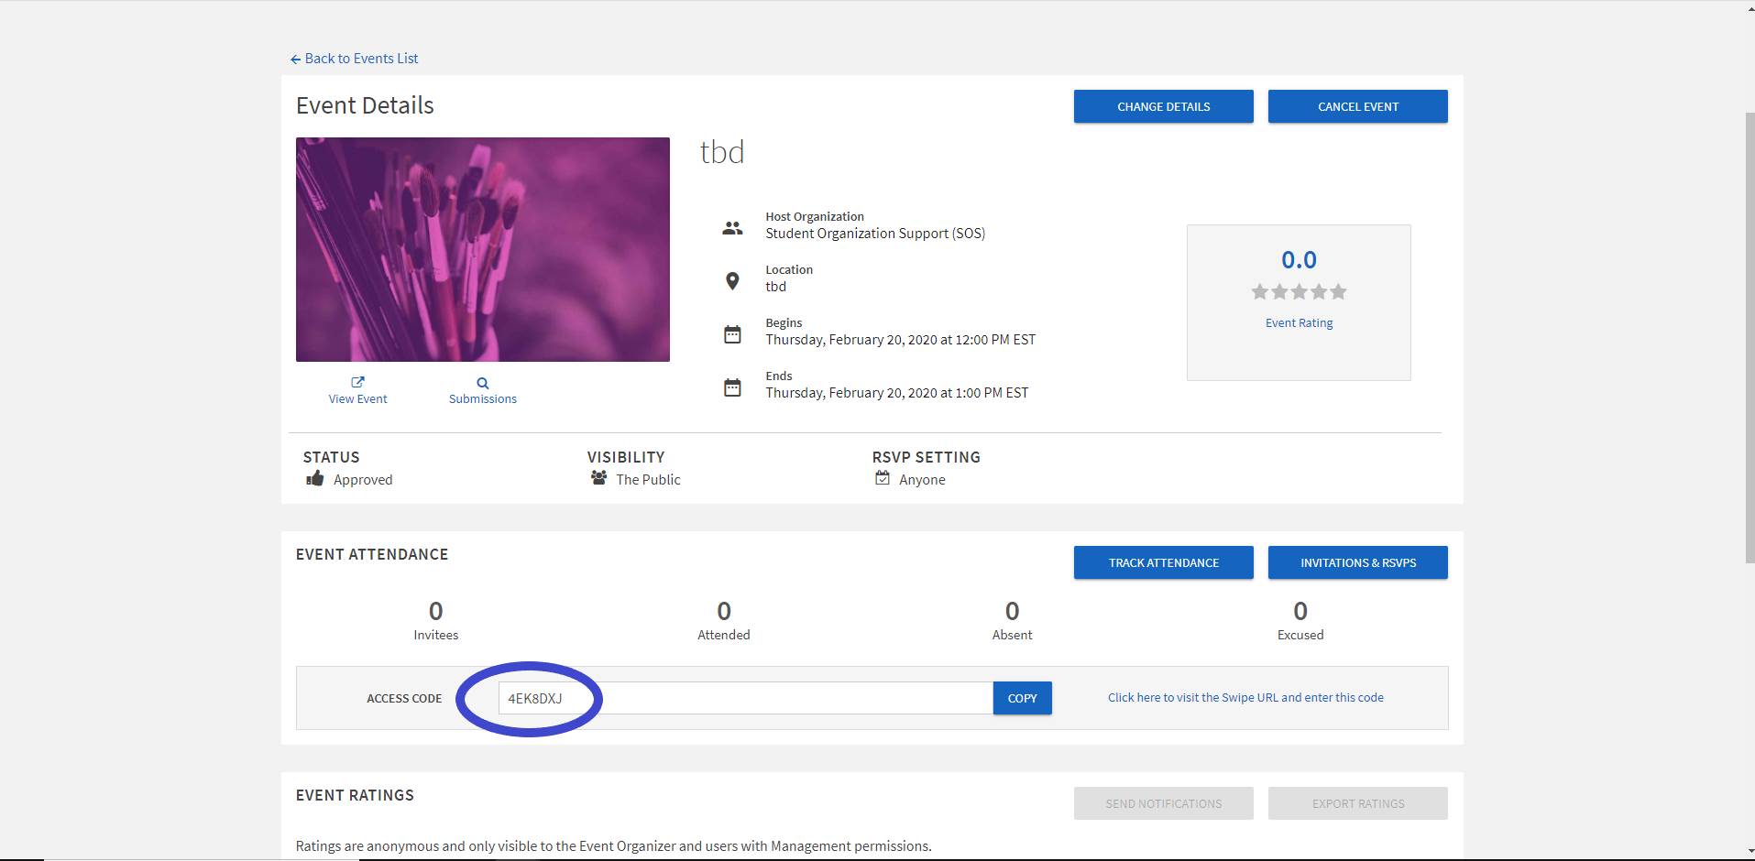Click the Ends calendar icon
1755x861 pixels.
click(x=732, y=387)
